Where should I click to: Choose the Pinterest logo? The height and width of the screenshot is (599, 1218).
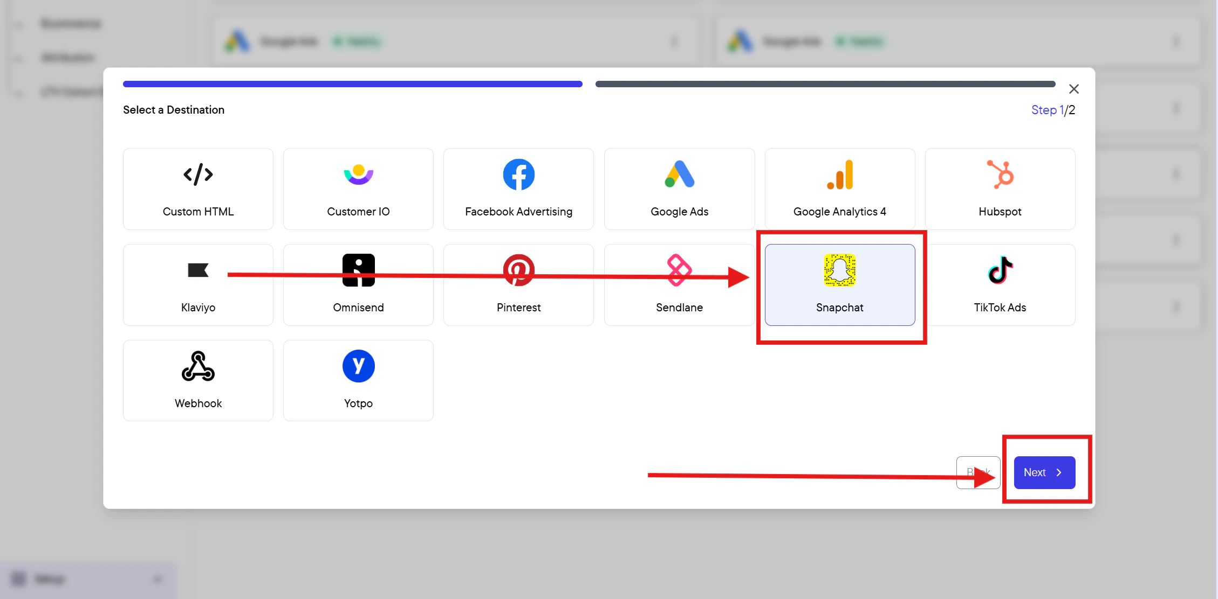point(518,270)
